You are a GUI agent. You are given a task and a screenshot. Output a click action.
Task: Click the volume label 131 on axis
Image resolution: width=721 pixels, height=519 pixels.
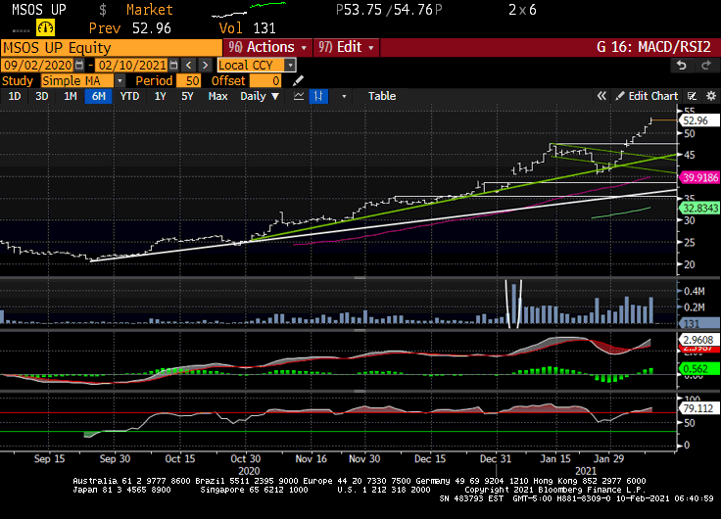[698, 323]
